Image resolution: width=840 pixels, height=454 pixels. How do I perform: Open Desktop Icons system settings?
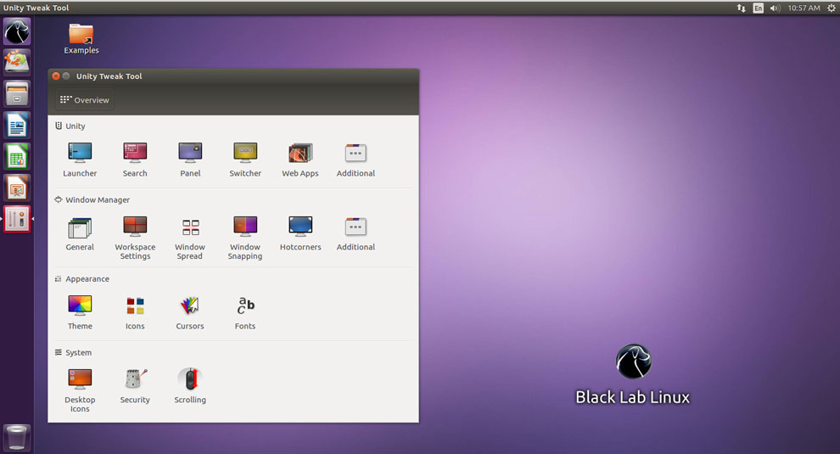tap(80, 390)
